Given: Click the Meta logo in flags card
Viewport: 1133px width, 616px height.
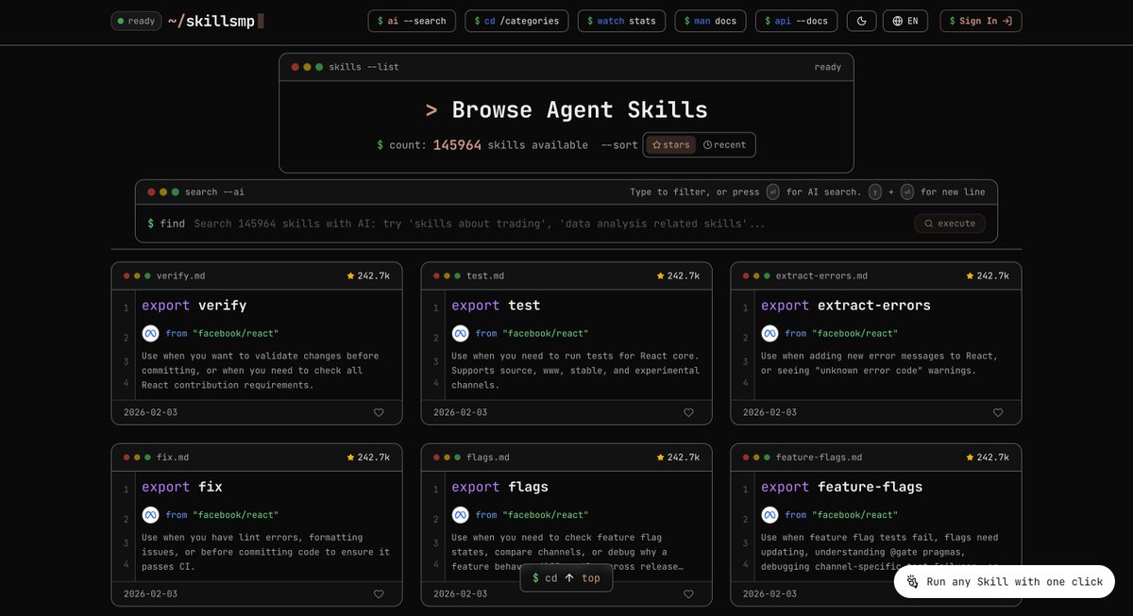Looking at the screenshot, I should [x=460, y=515].
